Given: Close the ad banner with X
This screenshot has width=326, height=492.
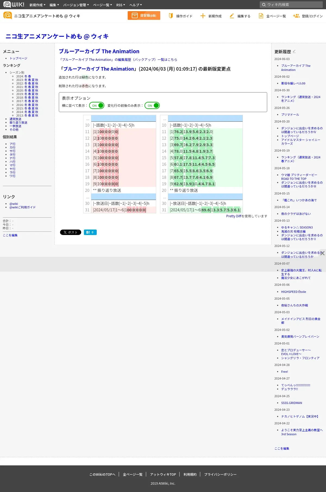Looking at the screenshot, I should 322,253.
